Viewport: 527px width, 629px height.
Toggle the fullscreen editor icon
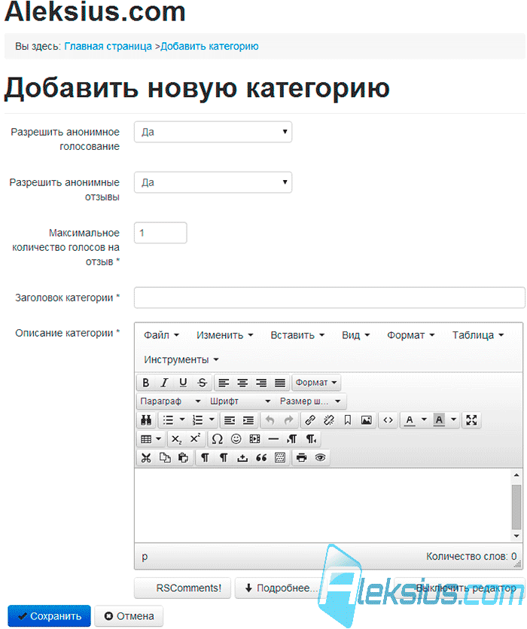[x=471, y=420]
